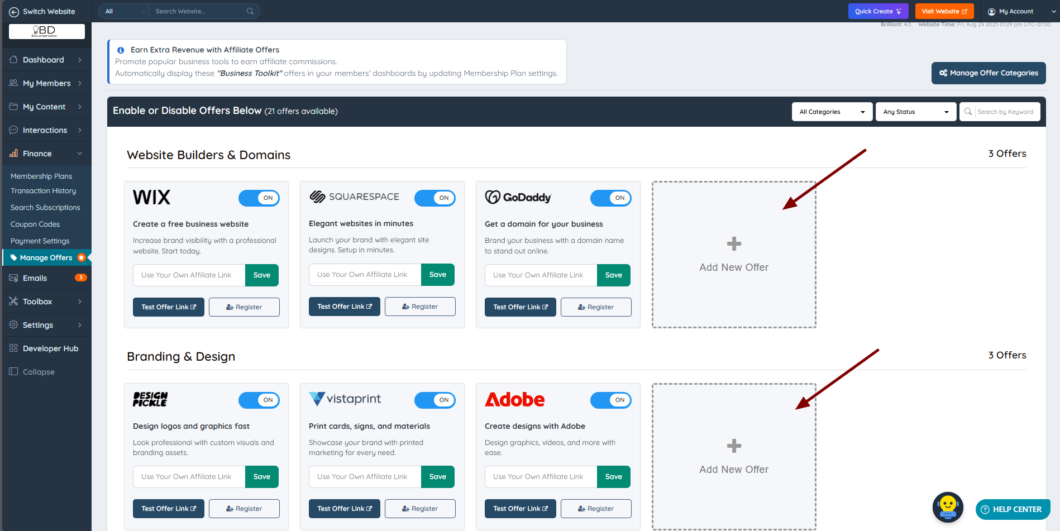Select Manage Offers menu item
The image size is (1060, 531).
[x=46, y=257]
